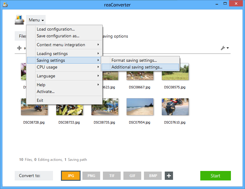Click the DSC08575.jpg file name
The width and height of the screenshot is (245, 189).
point(175,87)
